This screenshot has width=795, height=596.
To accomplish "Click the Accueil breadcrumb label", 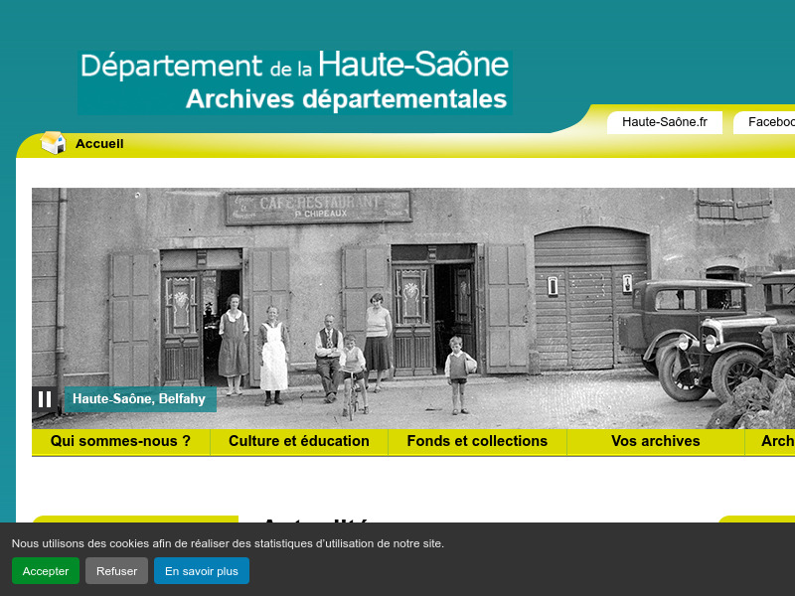I will tap(98, 142).
